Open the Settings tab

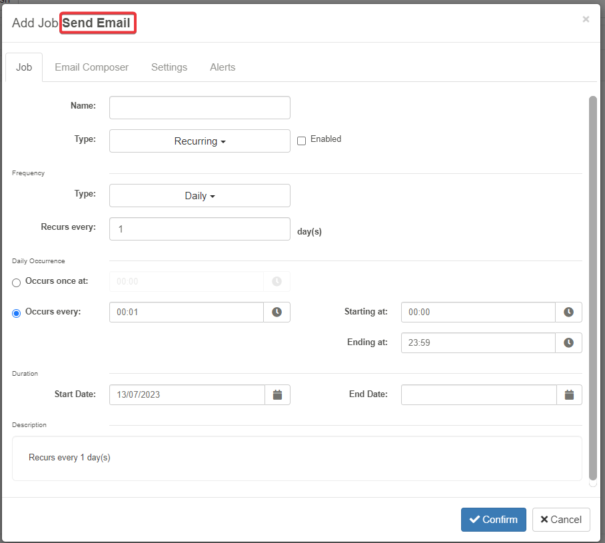pyautogui.click(x=169, y=67)
